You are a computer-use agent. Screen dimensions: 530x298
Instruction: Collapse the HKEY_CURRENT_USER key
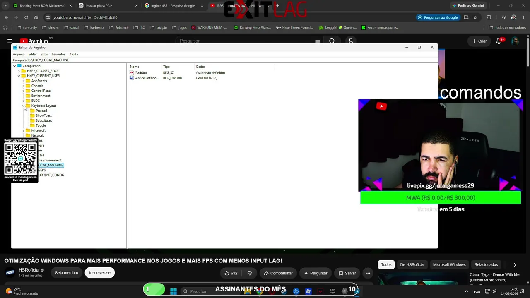(19, 76)
